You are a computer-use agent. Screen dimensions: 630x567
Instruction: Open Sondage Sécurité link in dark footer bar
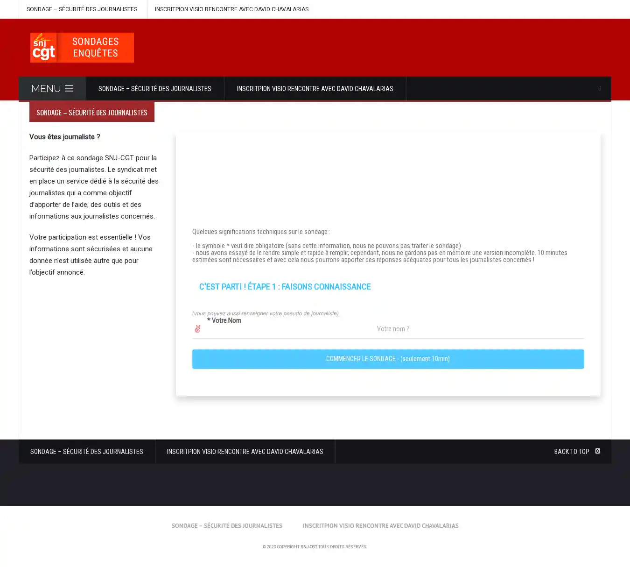tap(87, 452)
